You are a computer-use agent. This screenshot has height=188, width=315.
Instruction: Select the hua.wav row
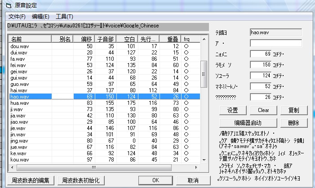[104, 103]
